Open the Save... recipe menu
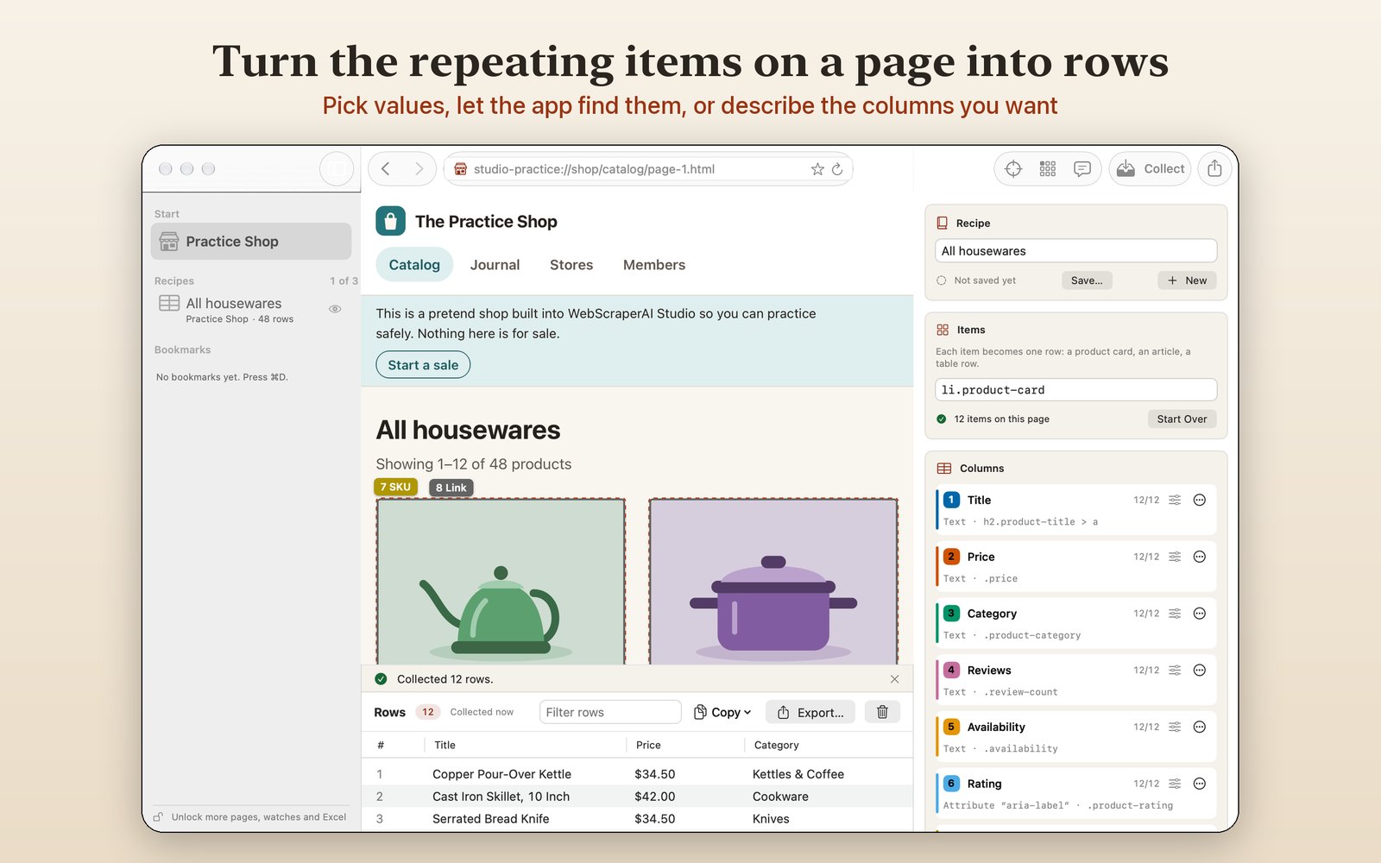 coord(1087,280)
